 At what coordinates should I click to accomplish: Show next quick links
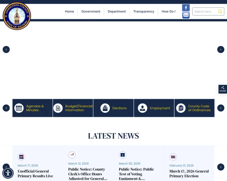[221, 108]
